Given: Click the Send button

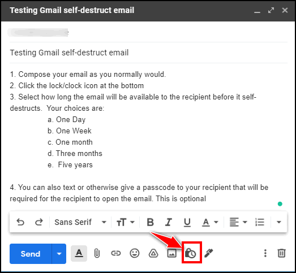Looking at the screenshot, I should click(31, 254).
